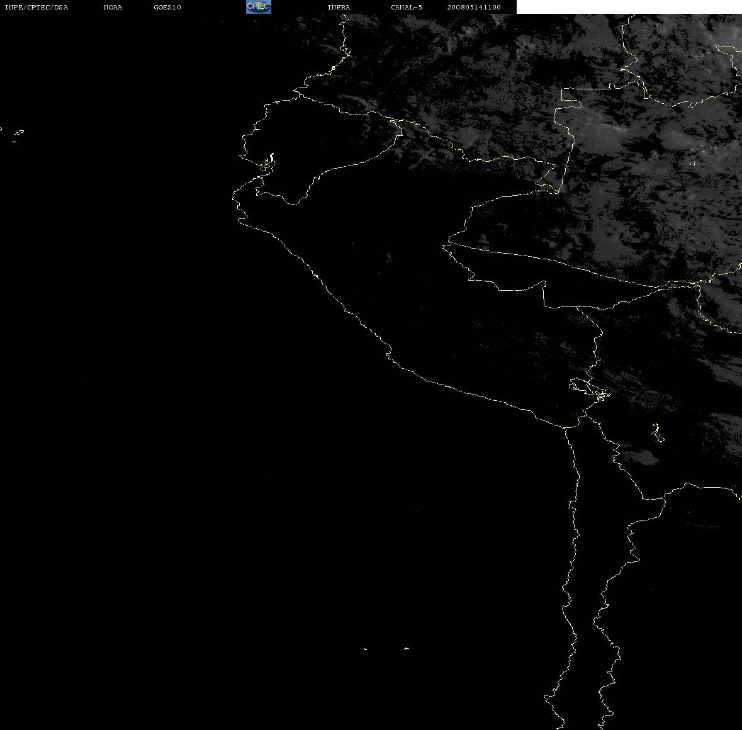Click the CPTEC logo in header
This screenshot has height=730, width=742.
click(x=259, y=7)
